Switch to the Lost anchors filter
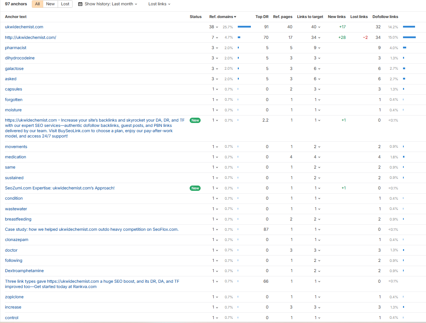The height and width of the screenshot is (323, 426). pos(65,4)
